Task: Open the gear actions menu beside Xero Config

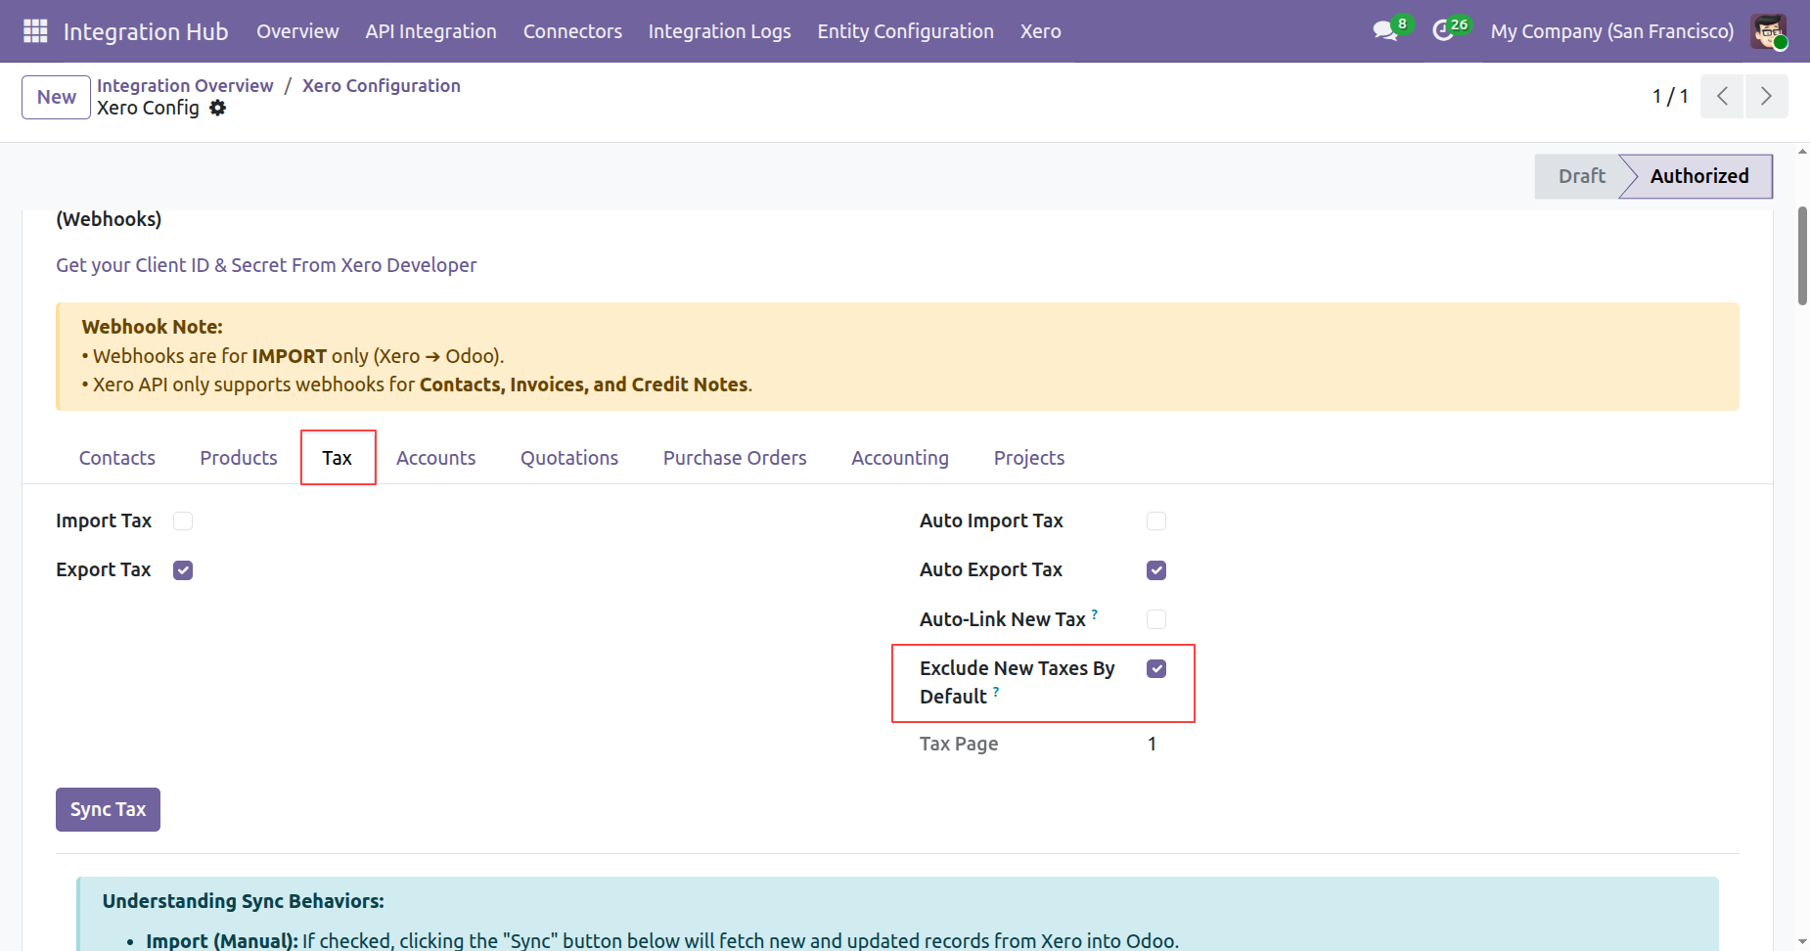Action: 218,108
